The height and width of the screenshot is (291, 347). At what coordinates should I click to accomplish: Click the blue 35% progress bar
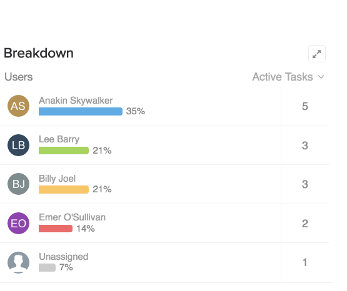81,111
